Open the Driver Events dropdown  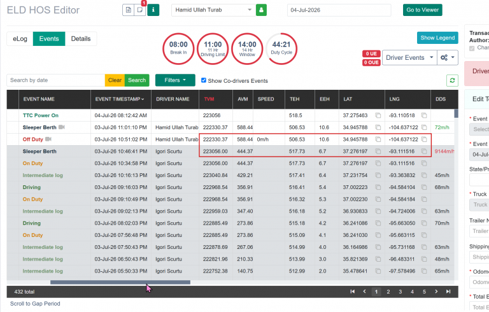[409, 58]
